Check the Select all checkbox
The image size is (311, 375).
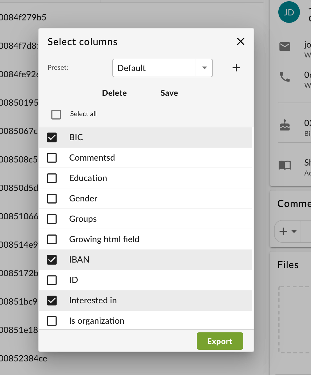[x=56, y=115]
